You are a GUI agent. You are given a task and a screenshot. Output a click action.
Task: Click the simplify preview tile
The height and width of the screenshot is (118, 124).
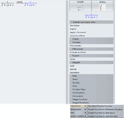pos(80,6)
